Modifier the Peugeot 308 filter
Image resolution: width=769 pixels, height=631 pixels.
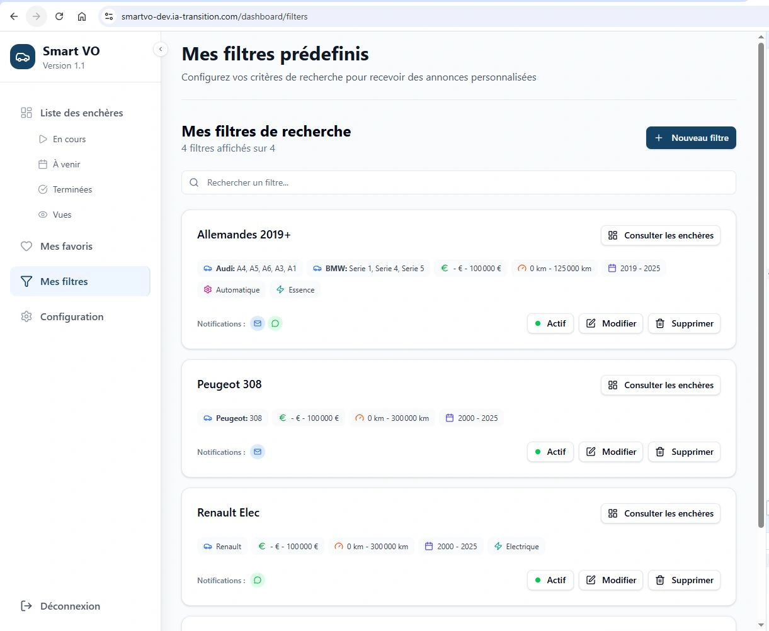[x=611, y=452]
